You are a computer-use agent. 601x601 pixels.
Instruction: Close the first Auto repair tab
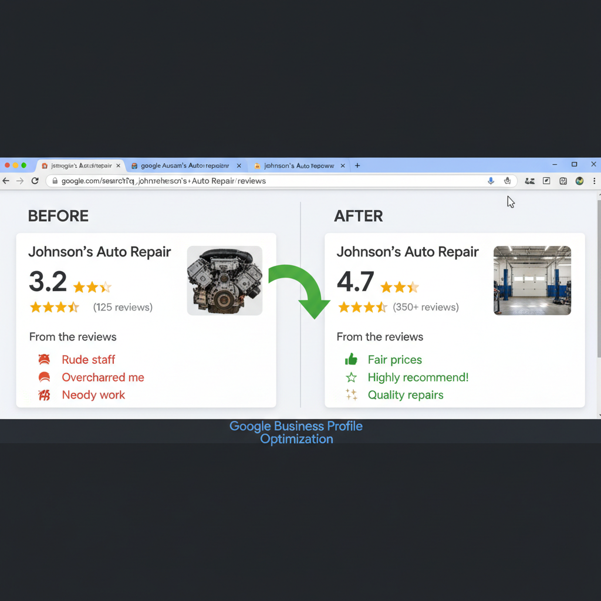click(118, 166)
